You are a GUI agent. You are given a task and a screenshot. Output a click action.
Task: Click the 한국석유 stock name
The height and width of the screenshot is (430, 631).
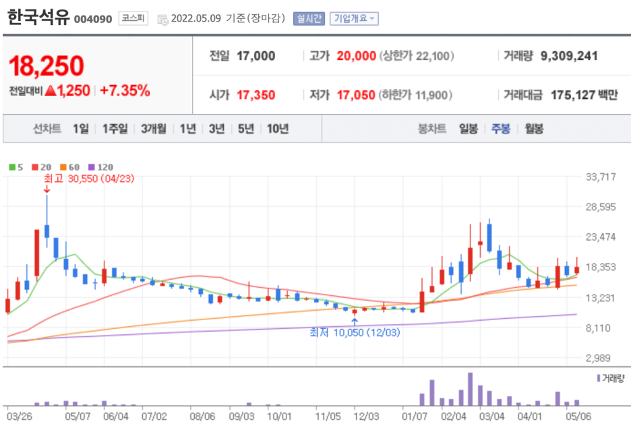click(x=38, y=18)
